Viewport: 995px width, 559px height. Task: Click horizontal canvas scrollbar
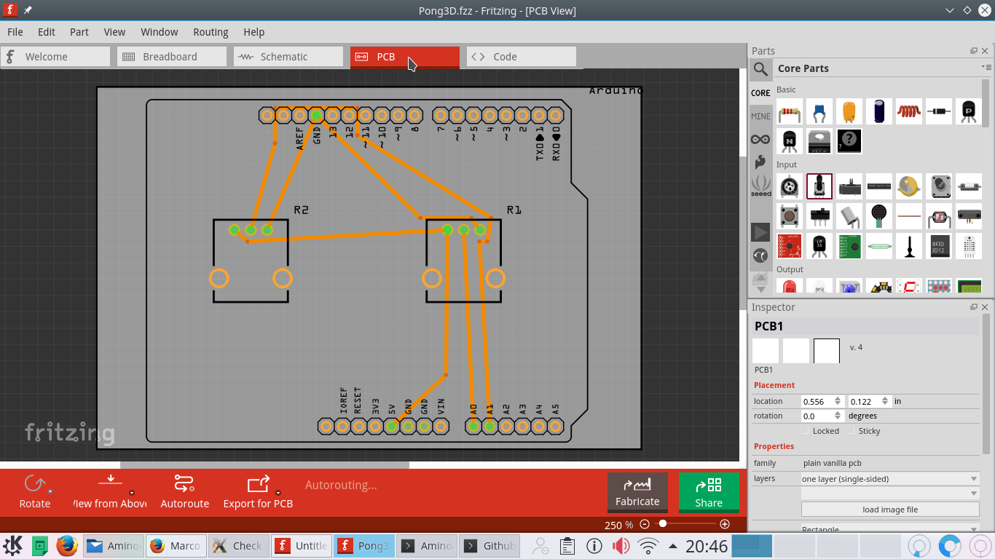coord(264,464)
